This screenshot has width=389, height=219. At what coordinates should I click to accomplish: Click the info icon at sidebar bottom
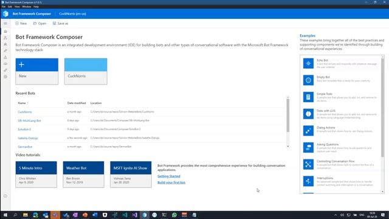pos(5,196)
